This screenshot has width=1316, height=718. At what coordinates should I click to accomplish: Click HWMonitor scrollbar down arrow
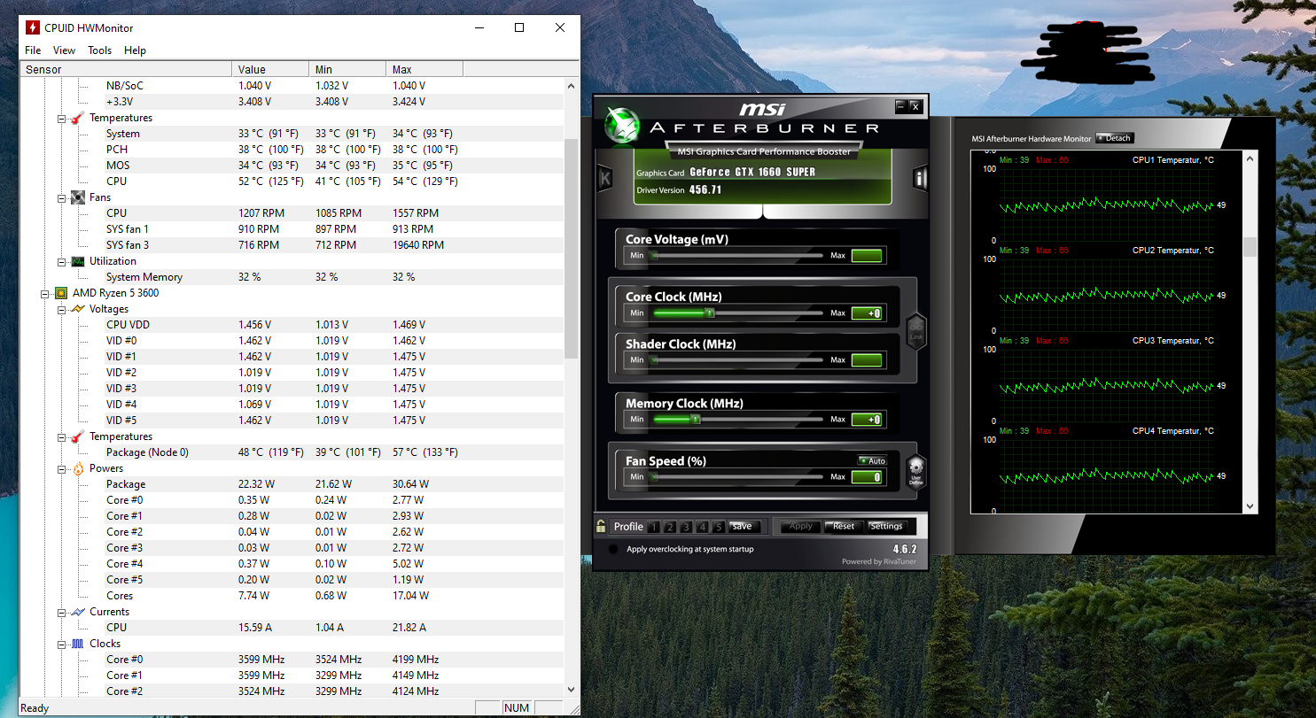pyautogui.click(x=571, y=690)
